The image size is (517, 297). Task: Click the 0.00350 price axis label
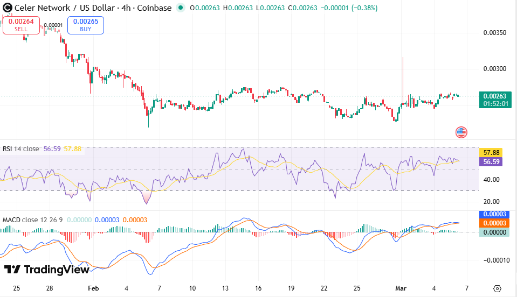495,33
